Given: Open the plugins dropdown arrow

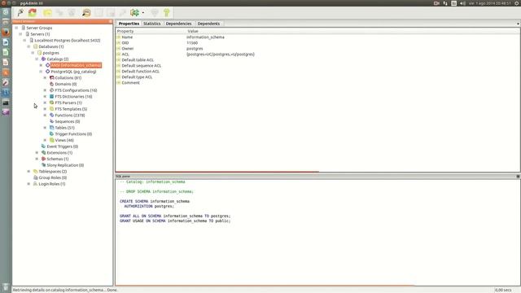Looking at the screenshot, I should 143,13.
